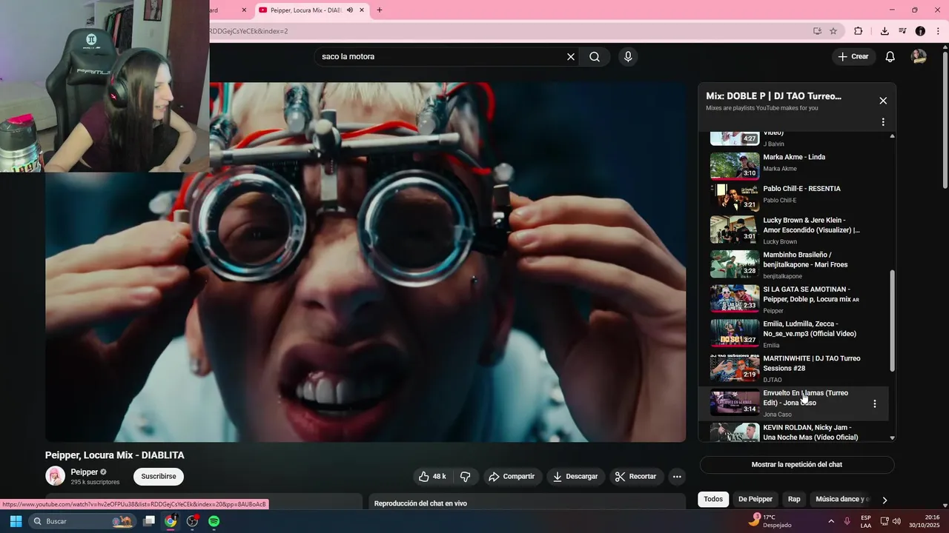Image resolution: width=949 pixels, height=533 pixels.
Task: Open the taskbar clock showing 20:16
Action: pyautogui.click(x=925, y=521)
